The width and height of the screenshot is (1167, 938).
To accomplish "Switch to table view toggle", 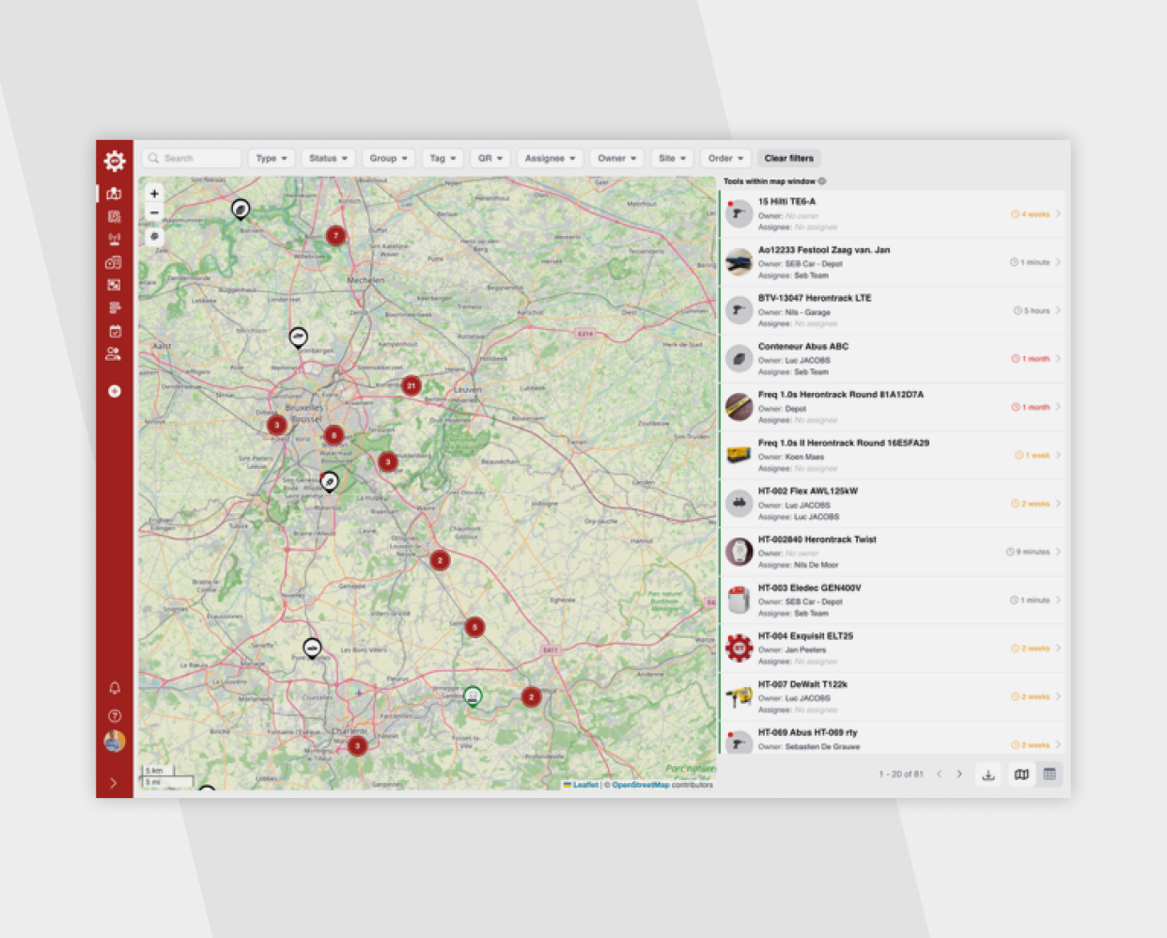I will [1050, 774].
